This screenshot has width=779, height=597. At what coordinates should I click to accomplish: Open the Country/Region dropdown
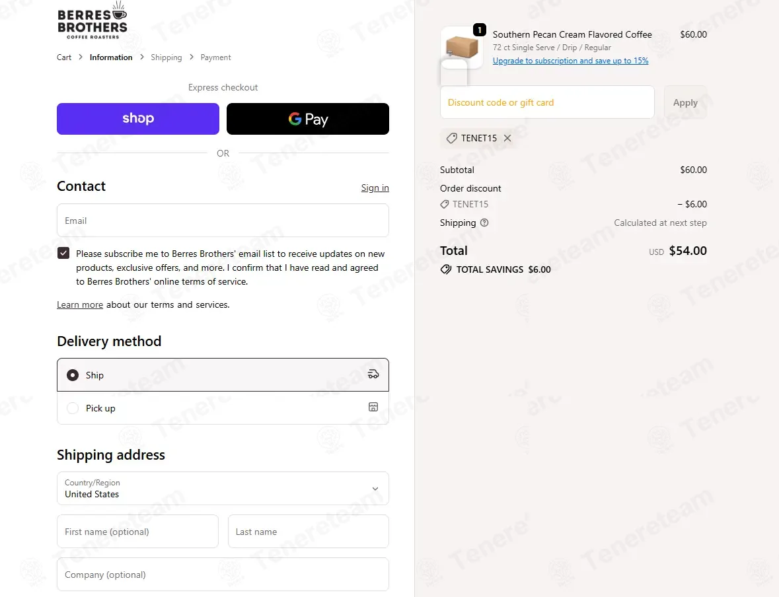(223, 488)
